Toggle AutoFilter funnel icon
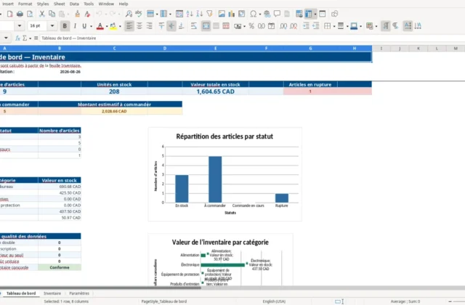Image resolution: width=465 pixels, height=305 pixels. [x=210, y=14]
